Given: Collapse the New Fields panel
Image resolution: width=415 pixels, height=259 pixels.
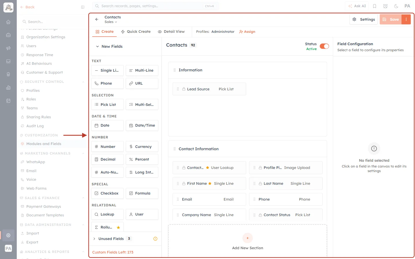Looking at the screenshot, I should [97, 46].
